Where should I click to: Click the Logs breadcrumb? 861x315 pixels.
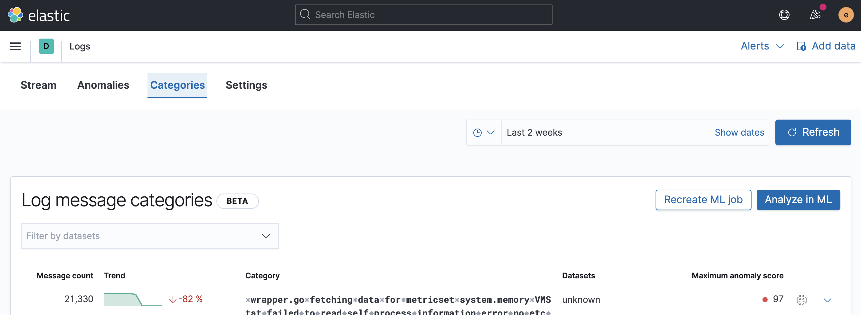(80, 46)
